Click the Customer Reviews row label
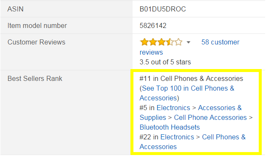280x158 pixels. pyautogui.click(x=37, y=42)
